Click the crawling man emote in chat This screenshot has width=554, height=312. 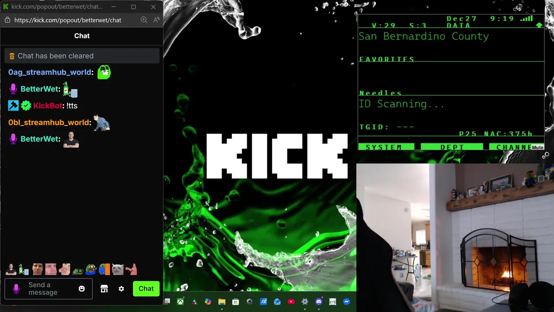(x=102, y=123)
